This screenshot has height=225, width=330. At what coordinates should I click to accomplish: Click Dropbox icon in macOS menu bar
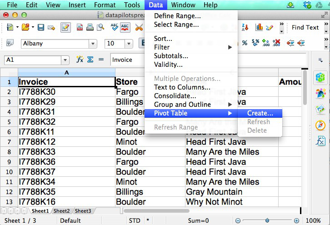click(307, 5)
